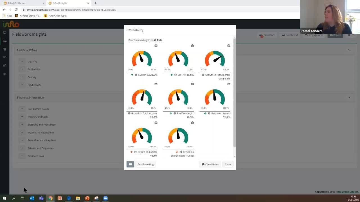
Task: Expand the Treasury and Cash row
Action: coord(22,117)
